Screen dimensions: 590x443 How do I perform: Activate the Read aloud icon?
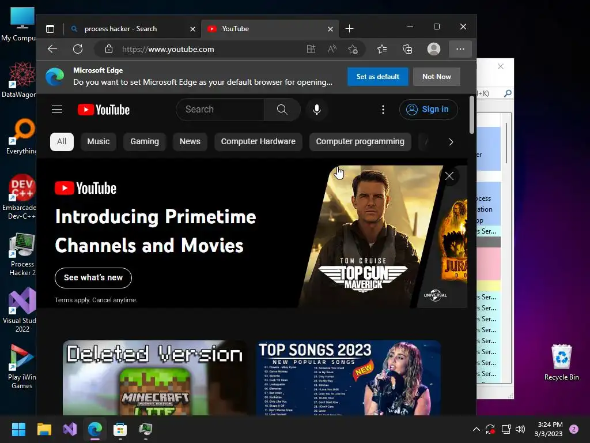click(332, 49)
